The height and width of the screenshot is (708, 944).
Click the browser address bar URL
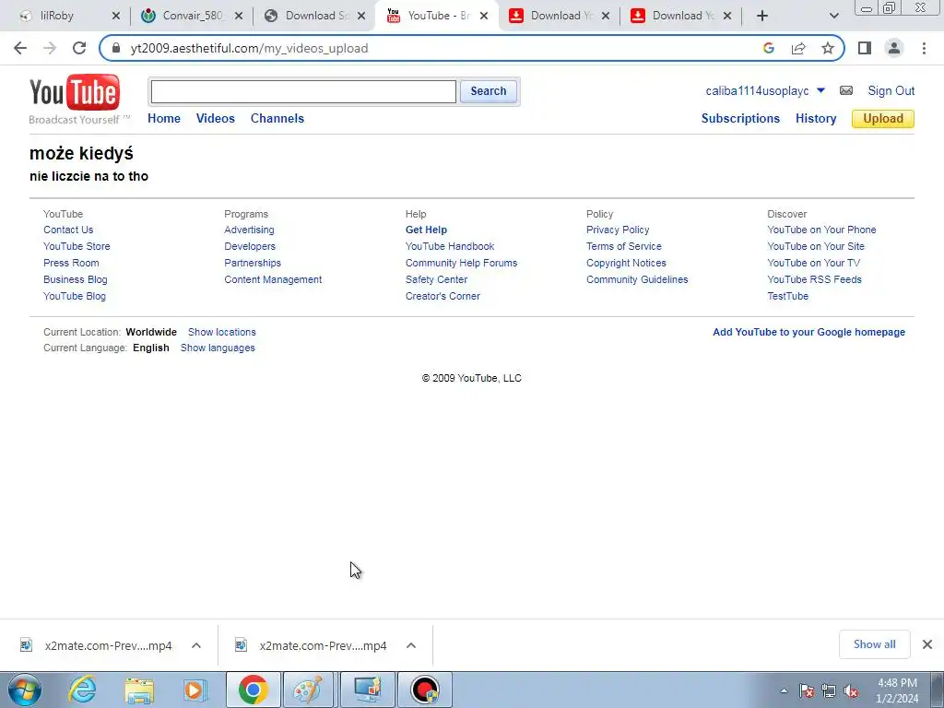click(249, 48)
